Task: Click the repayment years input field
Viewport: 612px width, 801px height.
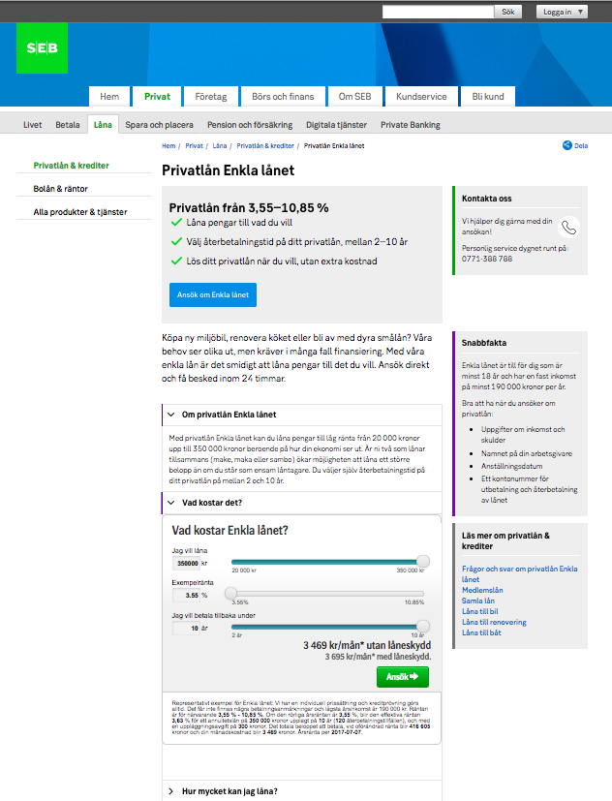Action: pyautogui.click(x=187, y=628)
